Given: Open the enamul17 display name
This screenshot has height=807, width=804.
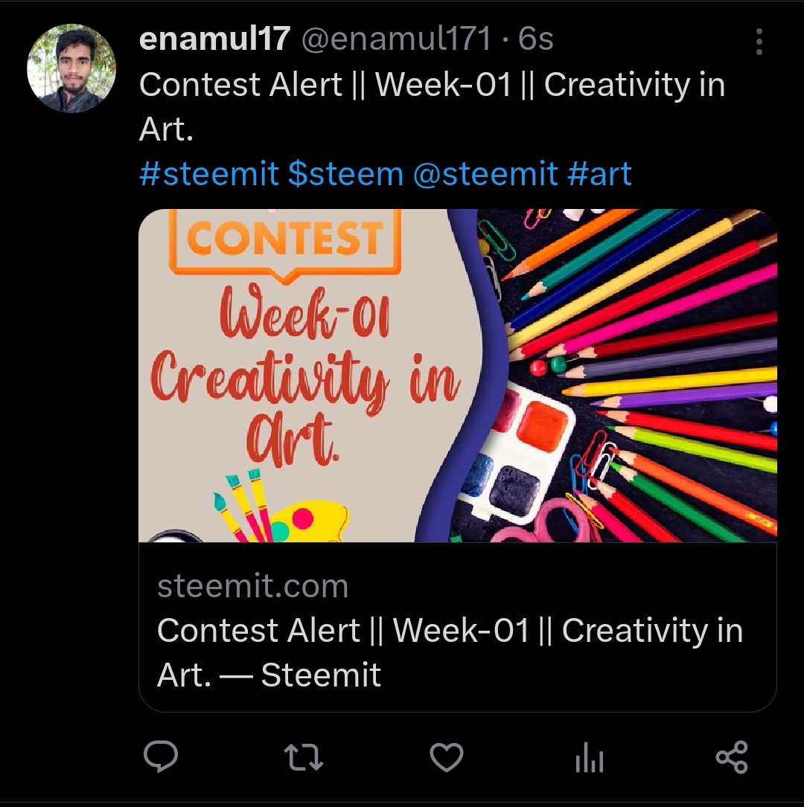Looking at the screenshot, I should (215, 39).
